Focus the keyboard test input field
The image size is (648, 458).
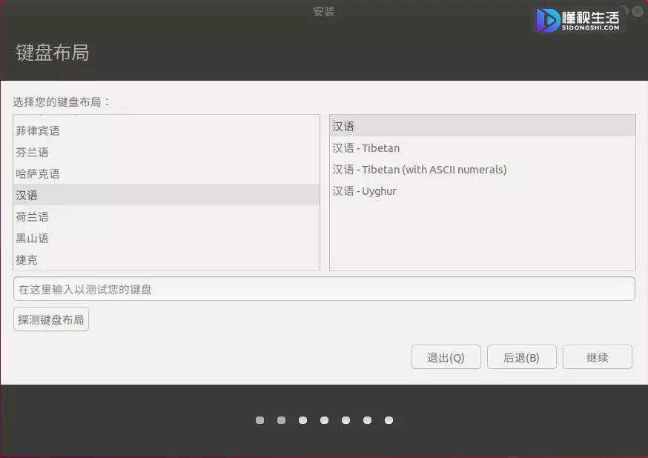[x=324, y=289]
